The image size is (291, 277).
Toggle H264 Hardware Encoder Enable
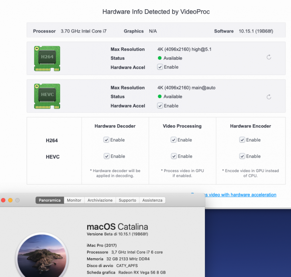242,140
